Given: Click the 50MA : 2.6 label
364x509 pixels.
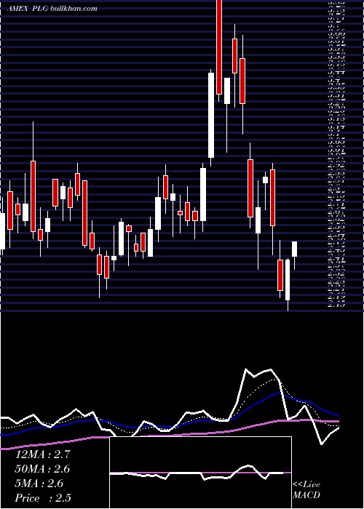Looking at the screenshot, I should coord(42,469).
